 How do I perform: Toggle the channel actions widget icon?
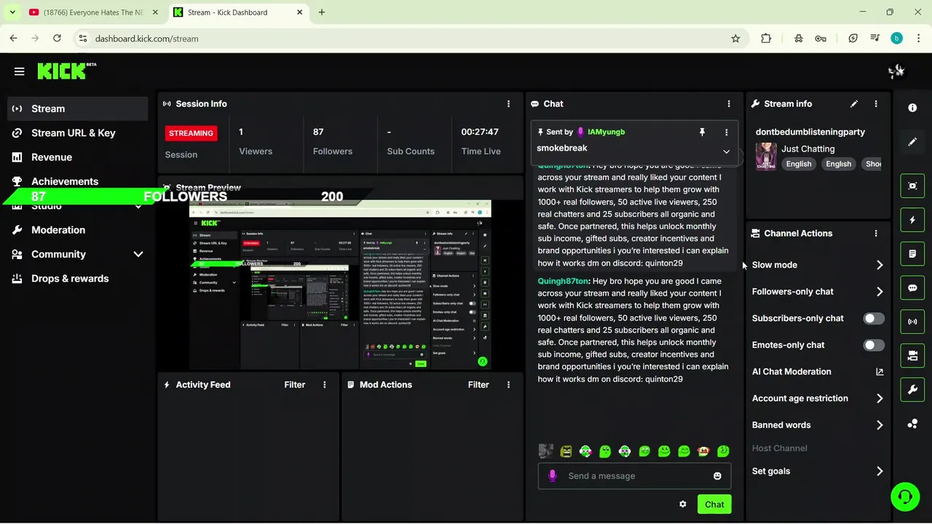click(x=912, y=356)
